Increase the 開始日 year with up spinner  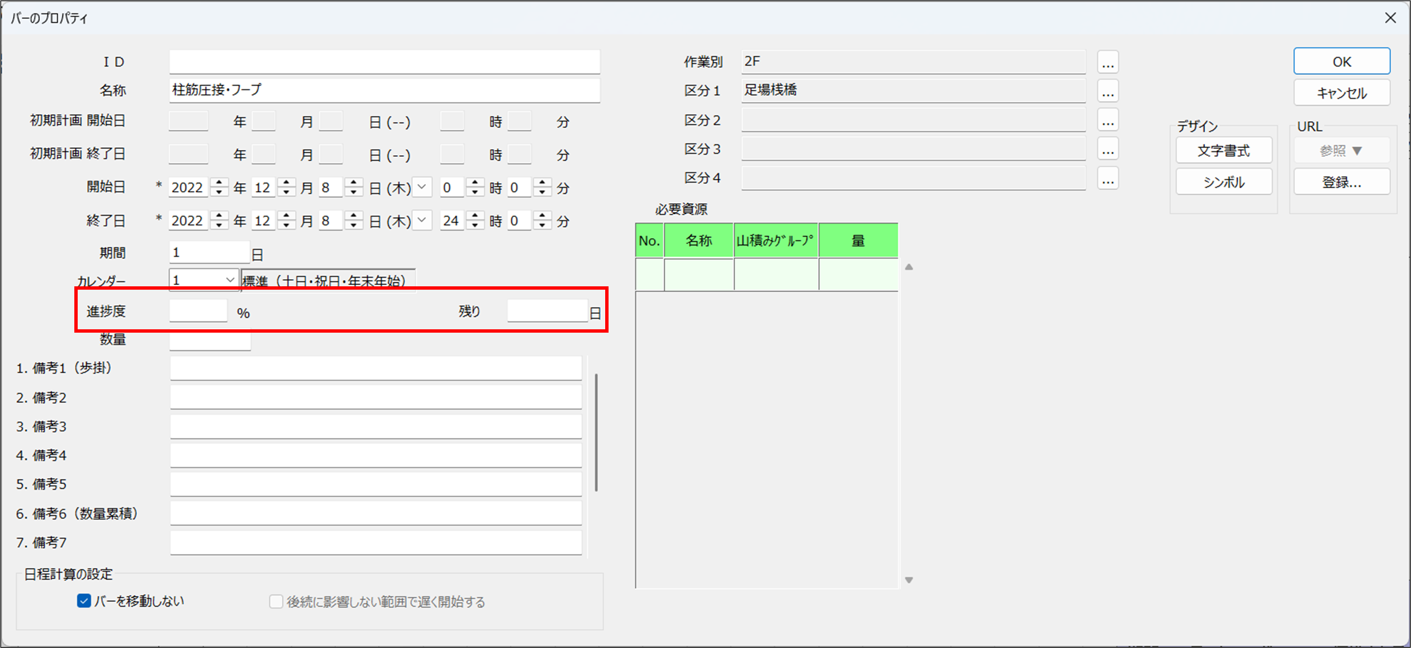tap(220, 183)
